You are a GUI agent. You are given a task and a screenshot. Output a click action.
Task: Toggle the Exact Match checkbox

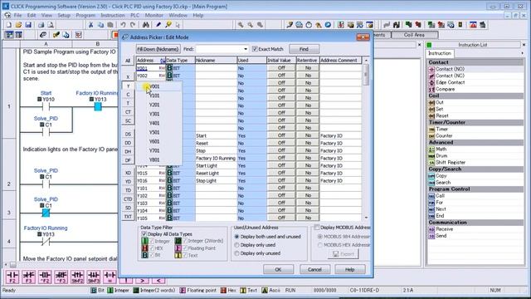coord(255,49)
